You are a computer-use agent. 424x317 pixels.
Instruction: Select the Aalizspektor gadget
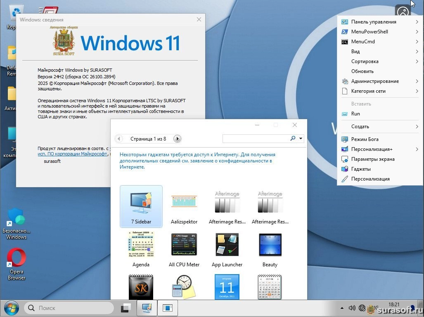(x=184, y=206)
